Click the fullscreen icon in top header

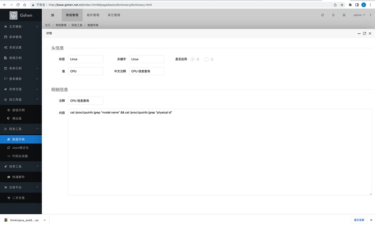tap(344, 15)
